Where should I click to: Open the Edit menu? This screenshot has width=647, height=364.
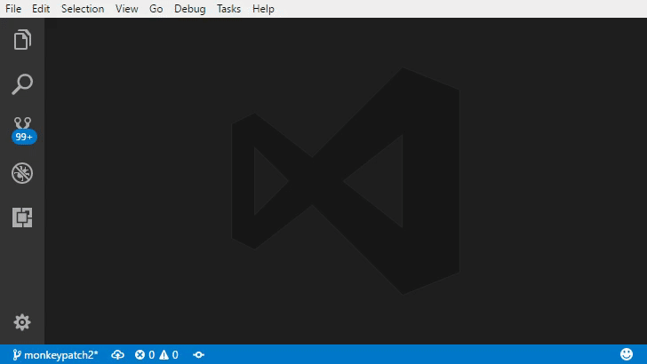(x=41, y=9)
